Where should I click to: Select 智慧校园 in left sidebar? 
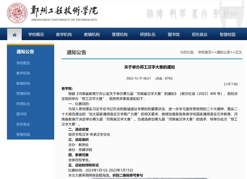click(23, 134)
